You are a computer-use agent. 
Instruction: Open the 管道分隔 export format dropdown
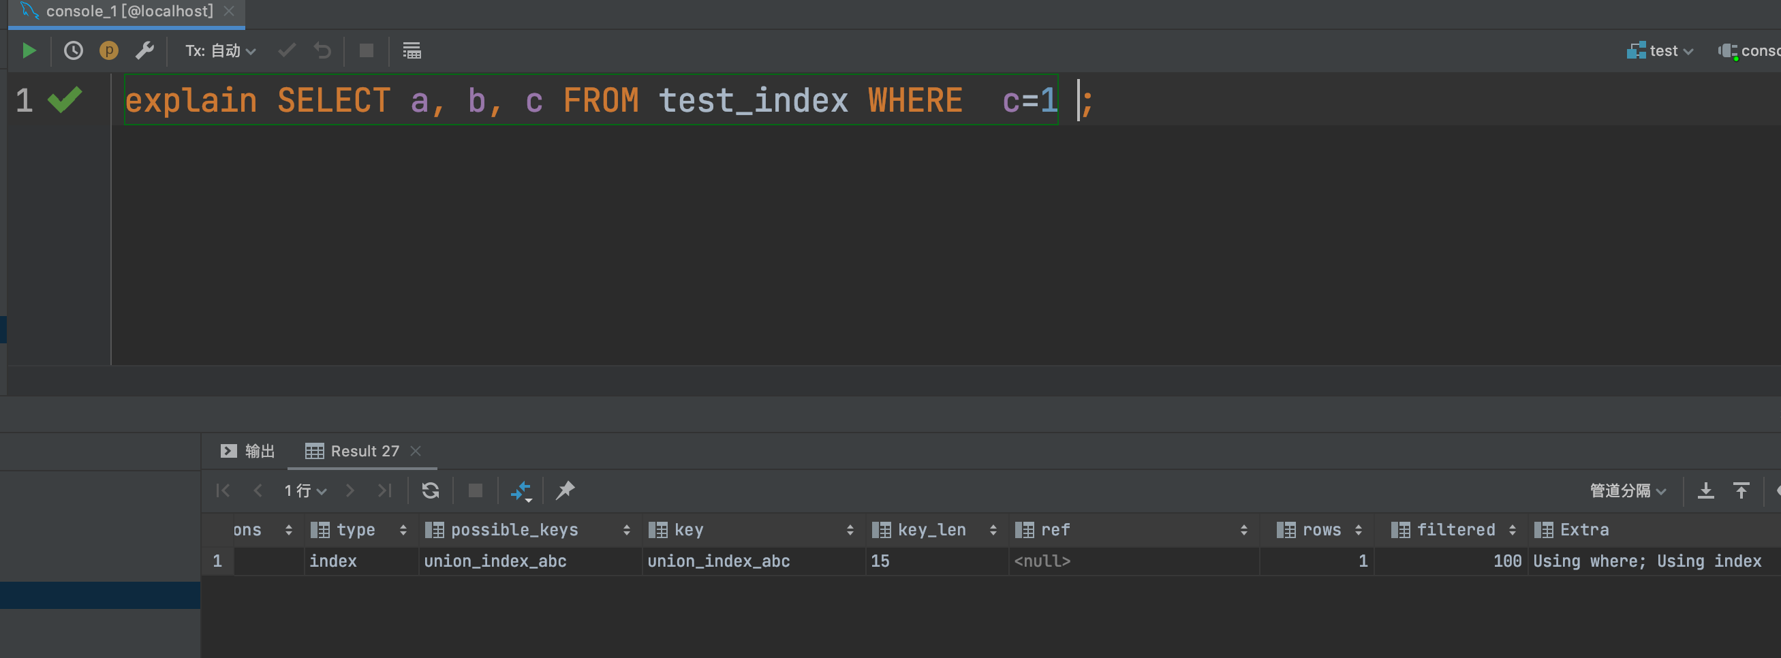(x=1628, y=490)
